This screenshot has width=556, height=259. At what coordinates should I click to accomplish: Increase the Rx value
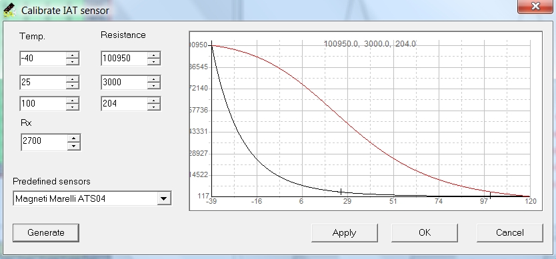click(73, 138)
